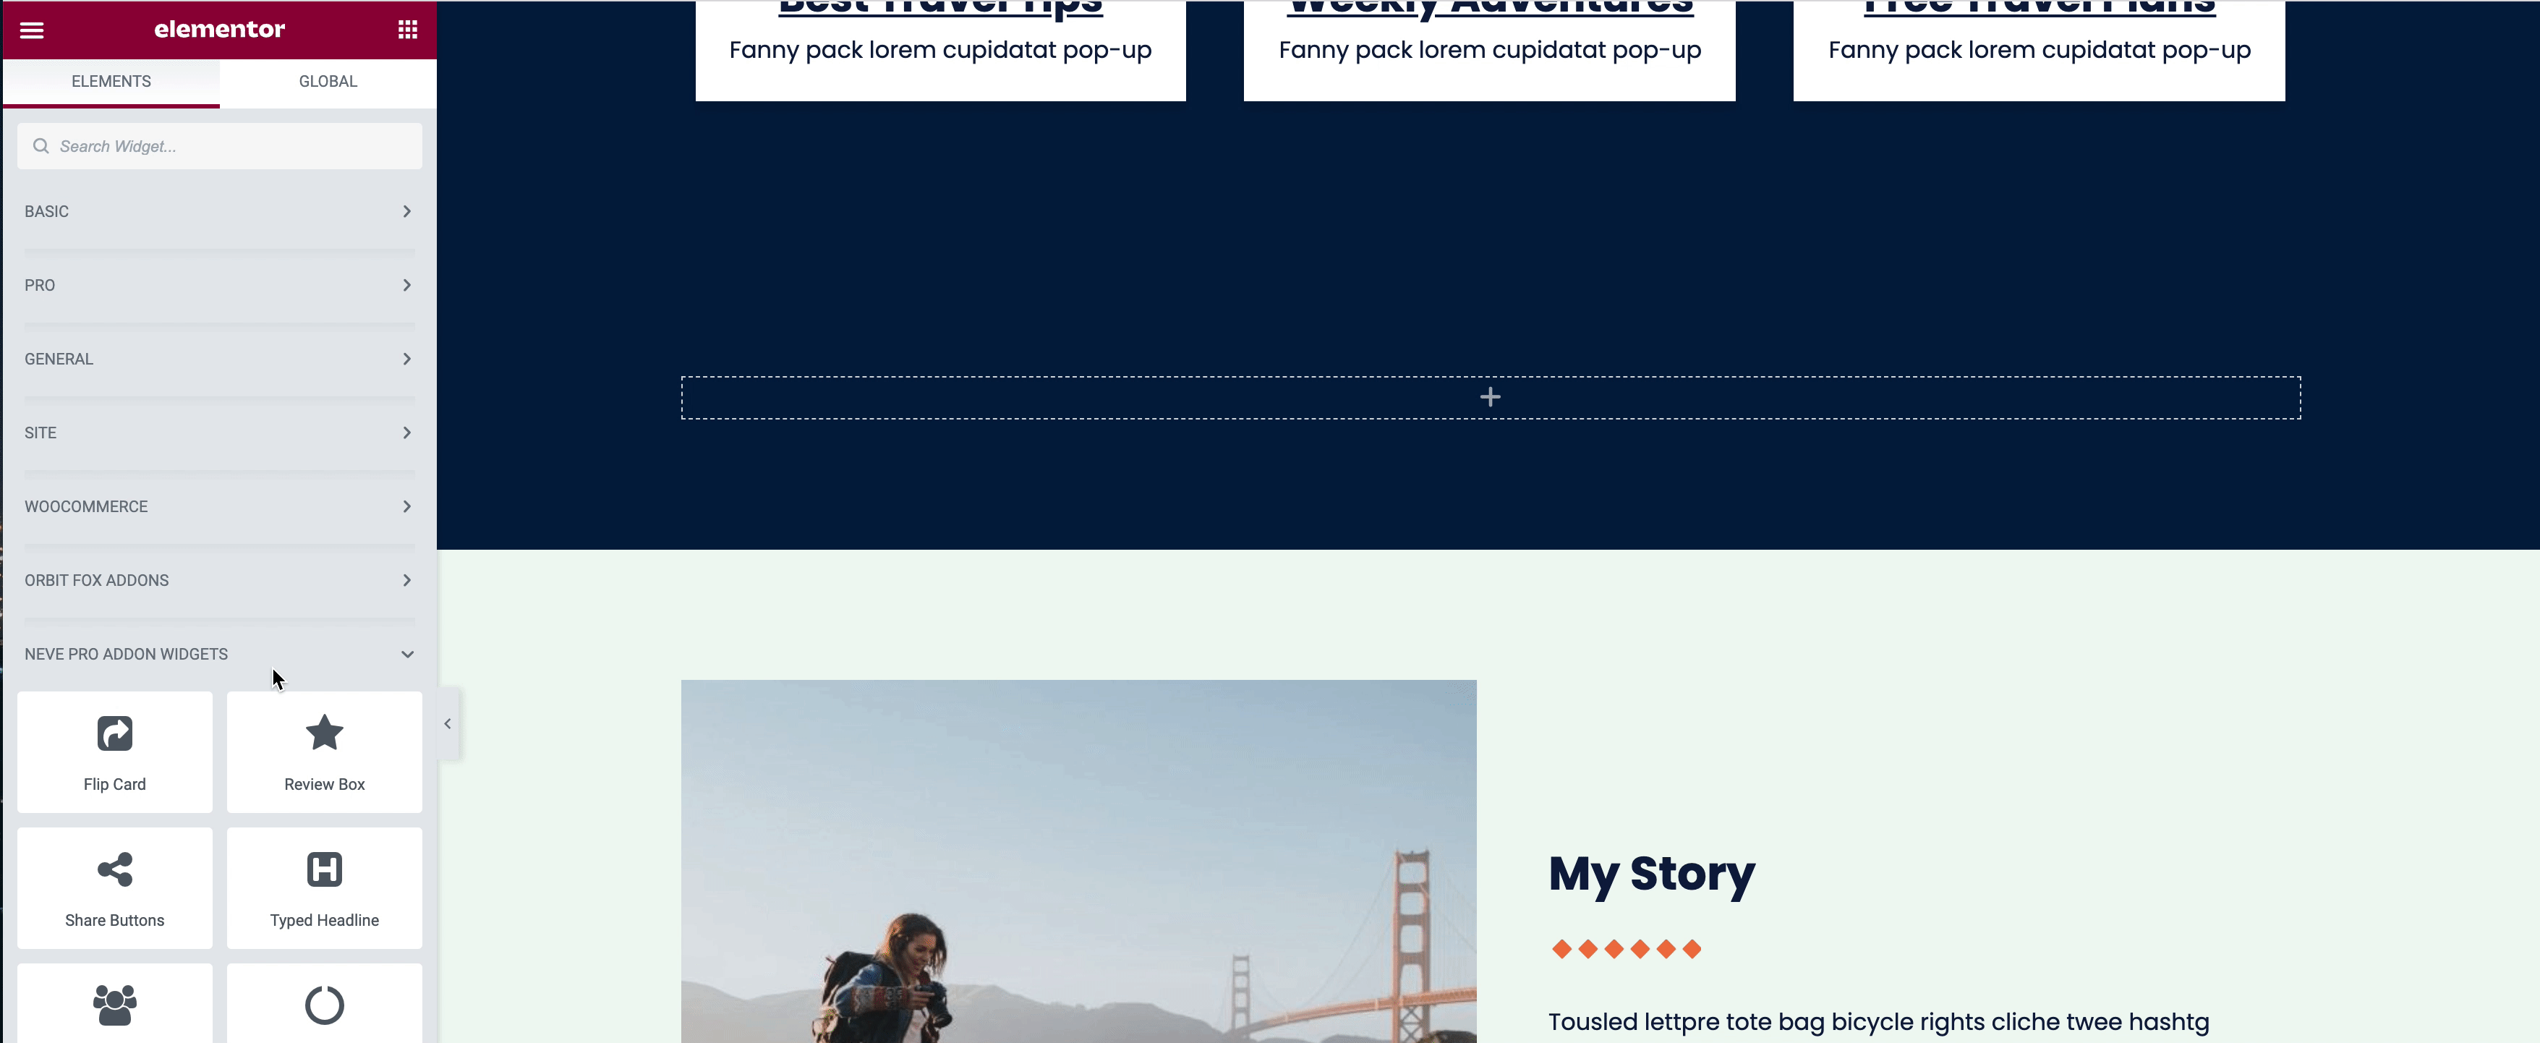
Task: Open the Weekly Adventures heading link
Action: [x=1490, y=8]
